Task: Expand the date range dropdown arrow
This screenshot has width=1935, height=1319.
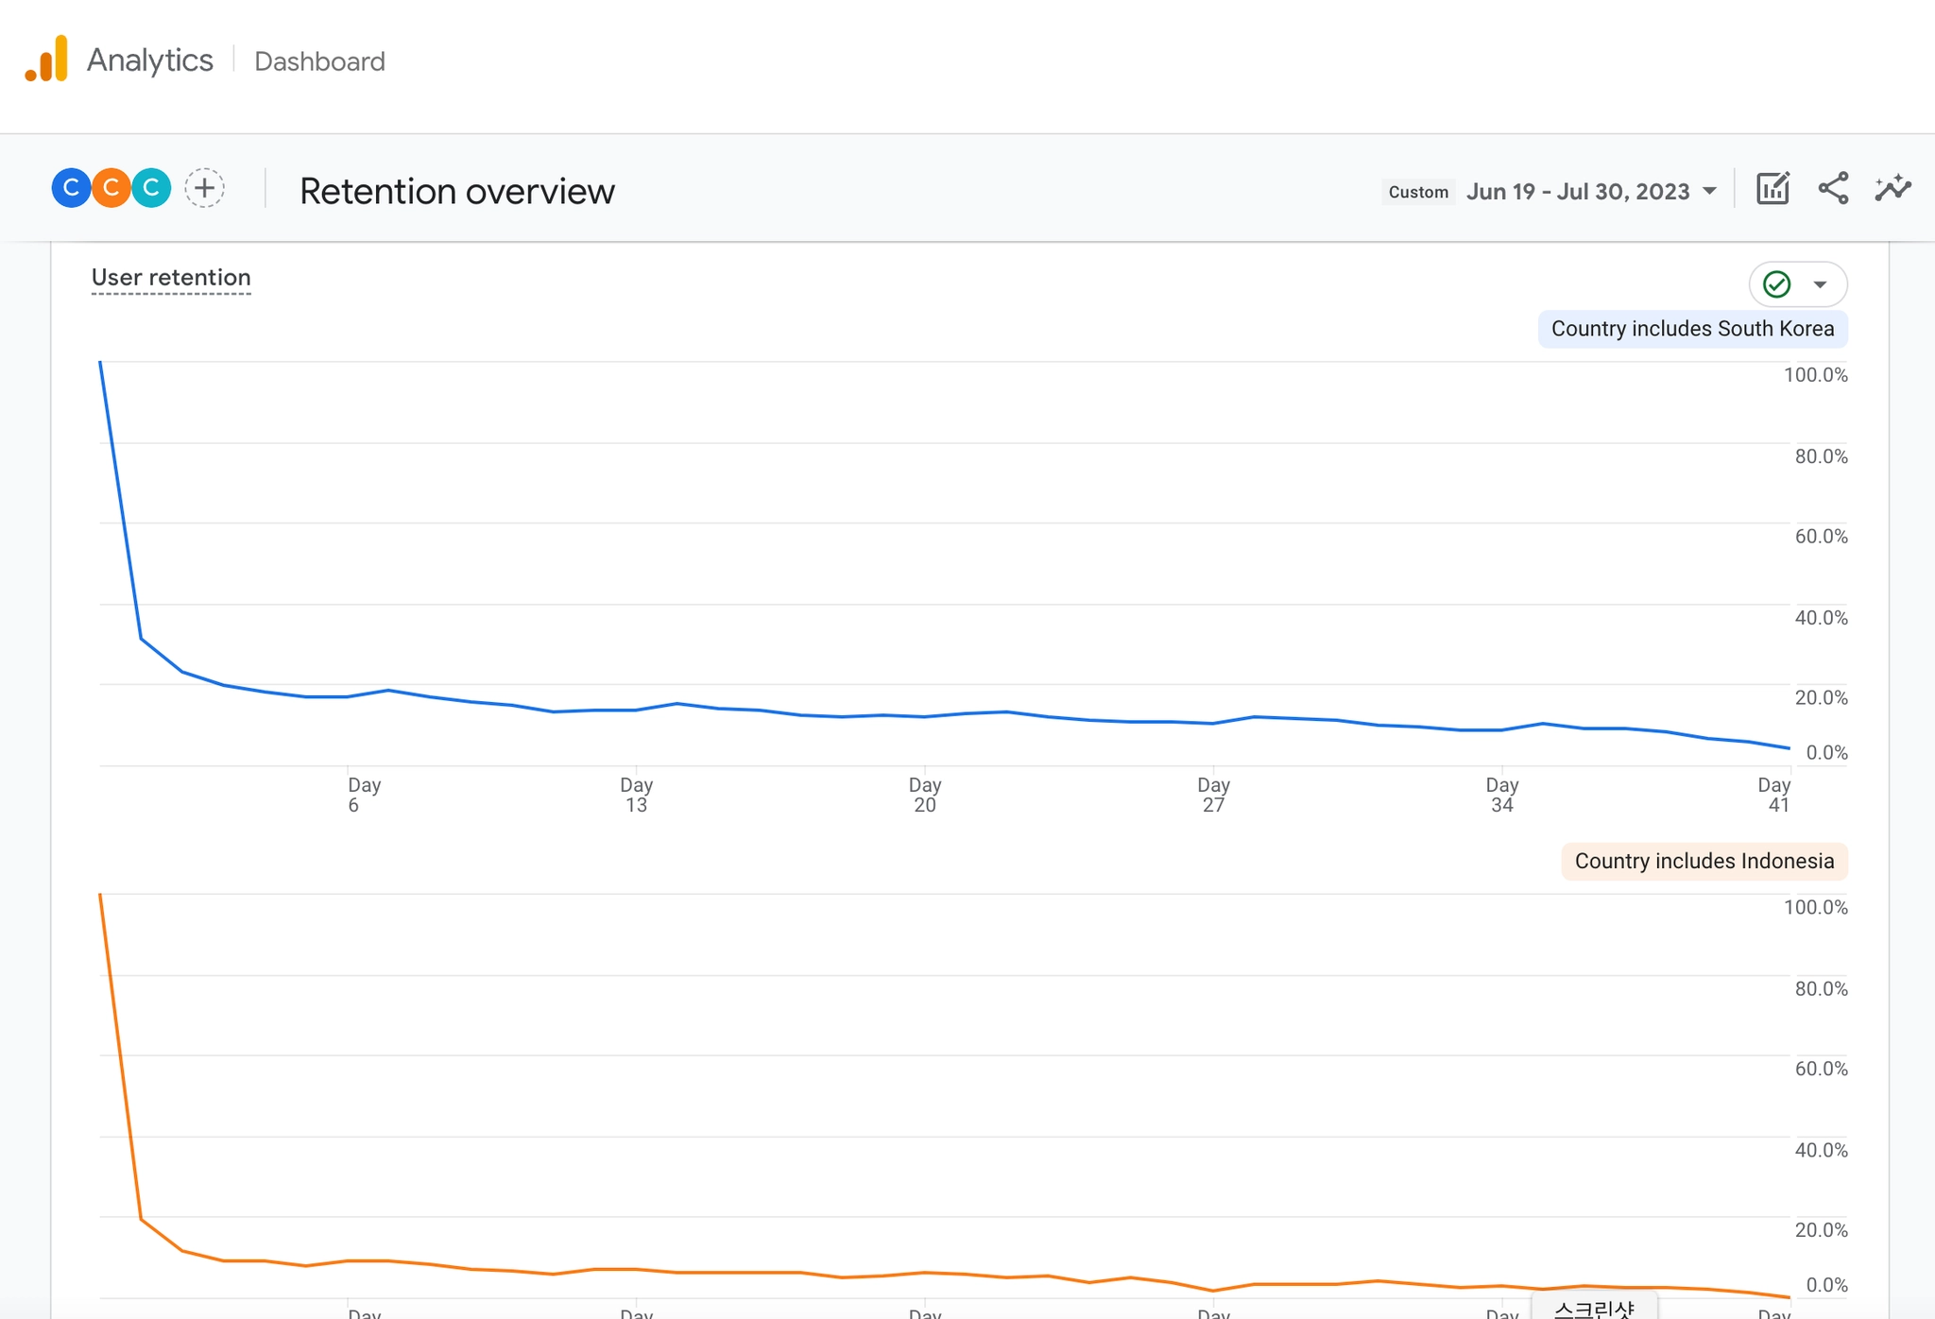Action: [1709, 192]
